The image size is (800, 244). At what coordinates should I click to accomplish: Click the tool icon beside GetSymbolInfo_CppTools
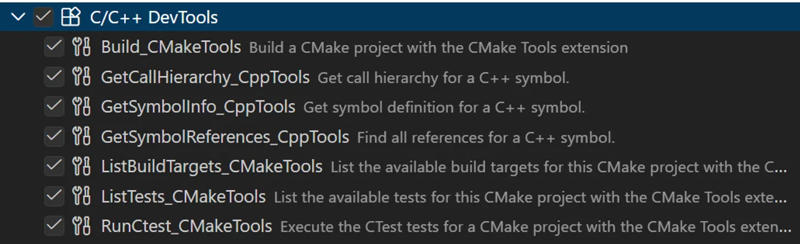coord(81,107)
